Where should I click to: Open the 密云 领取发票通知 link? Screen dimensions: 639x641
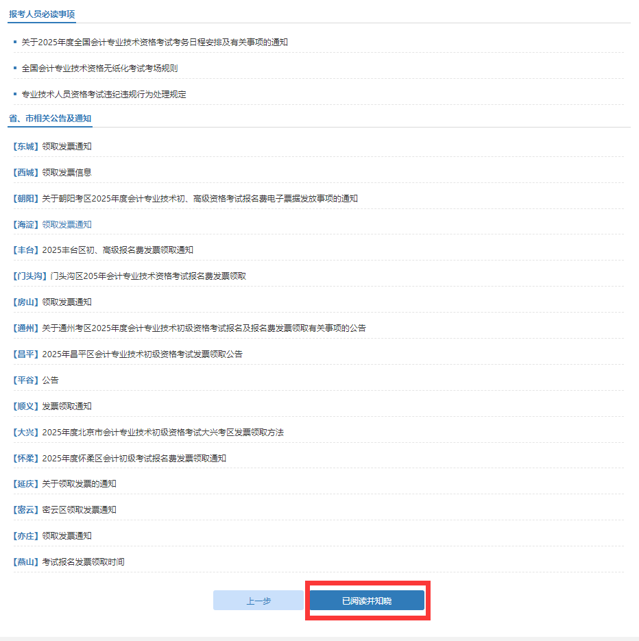79,510
